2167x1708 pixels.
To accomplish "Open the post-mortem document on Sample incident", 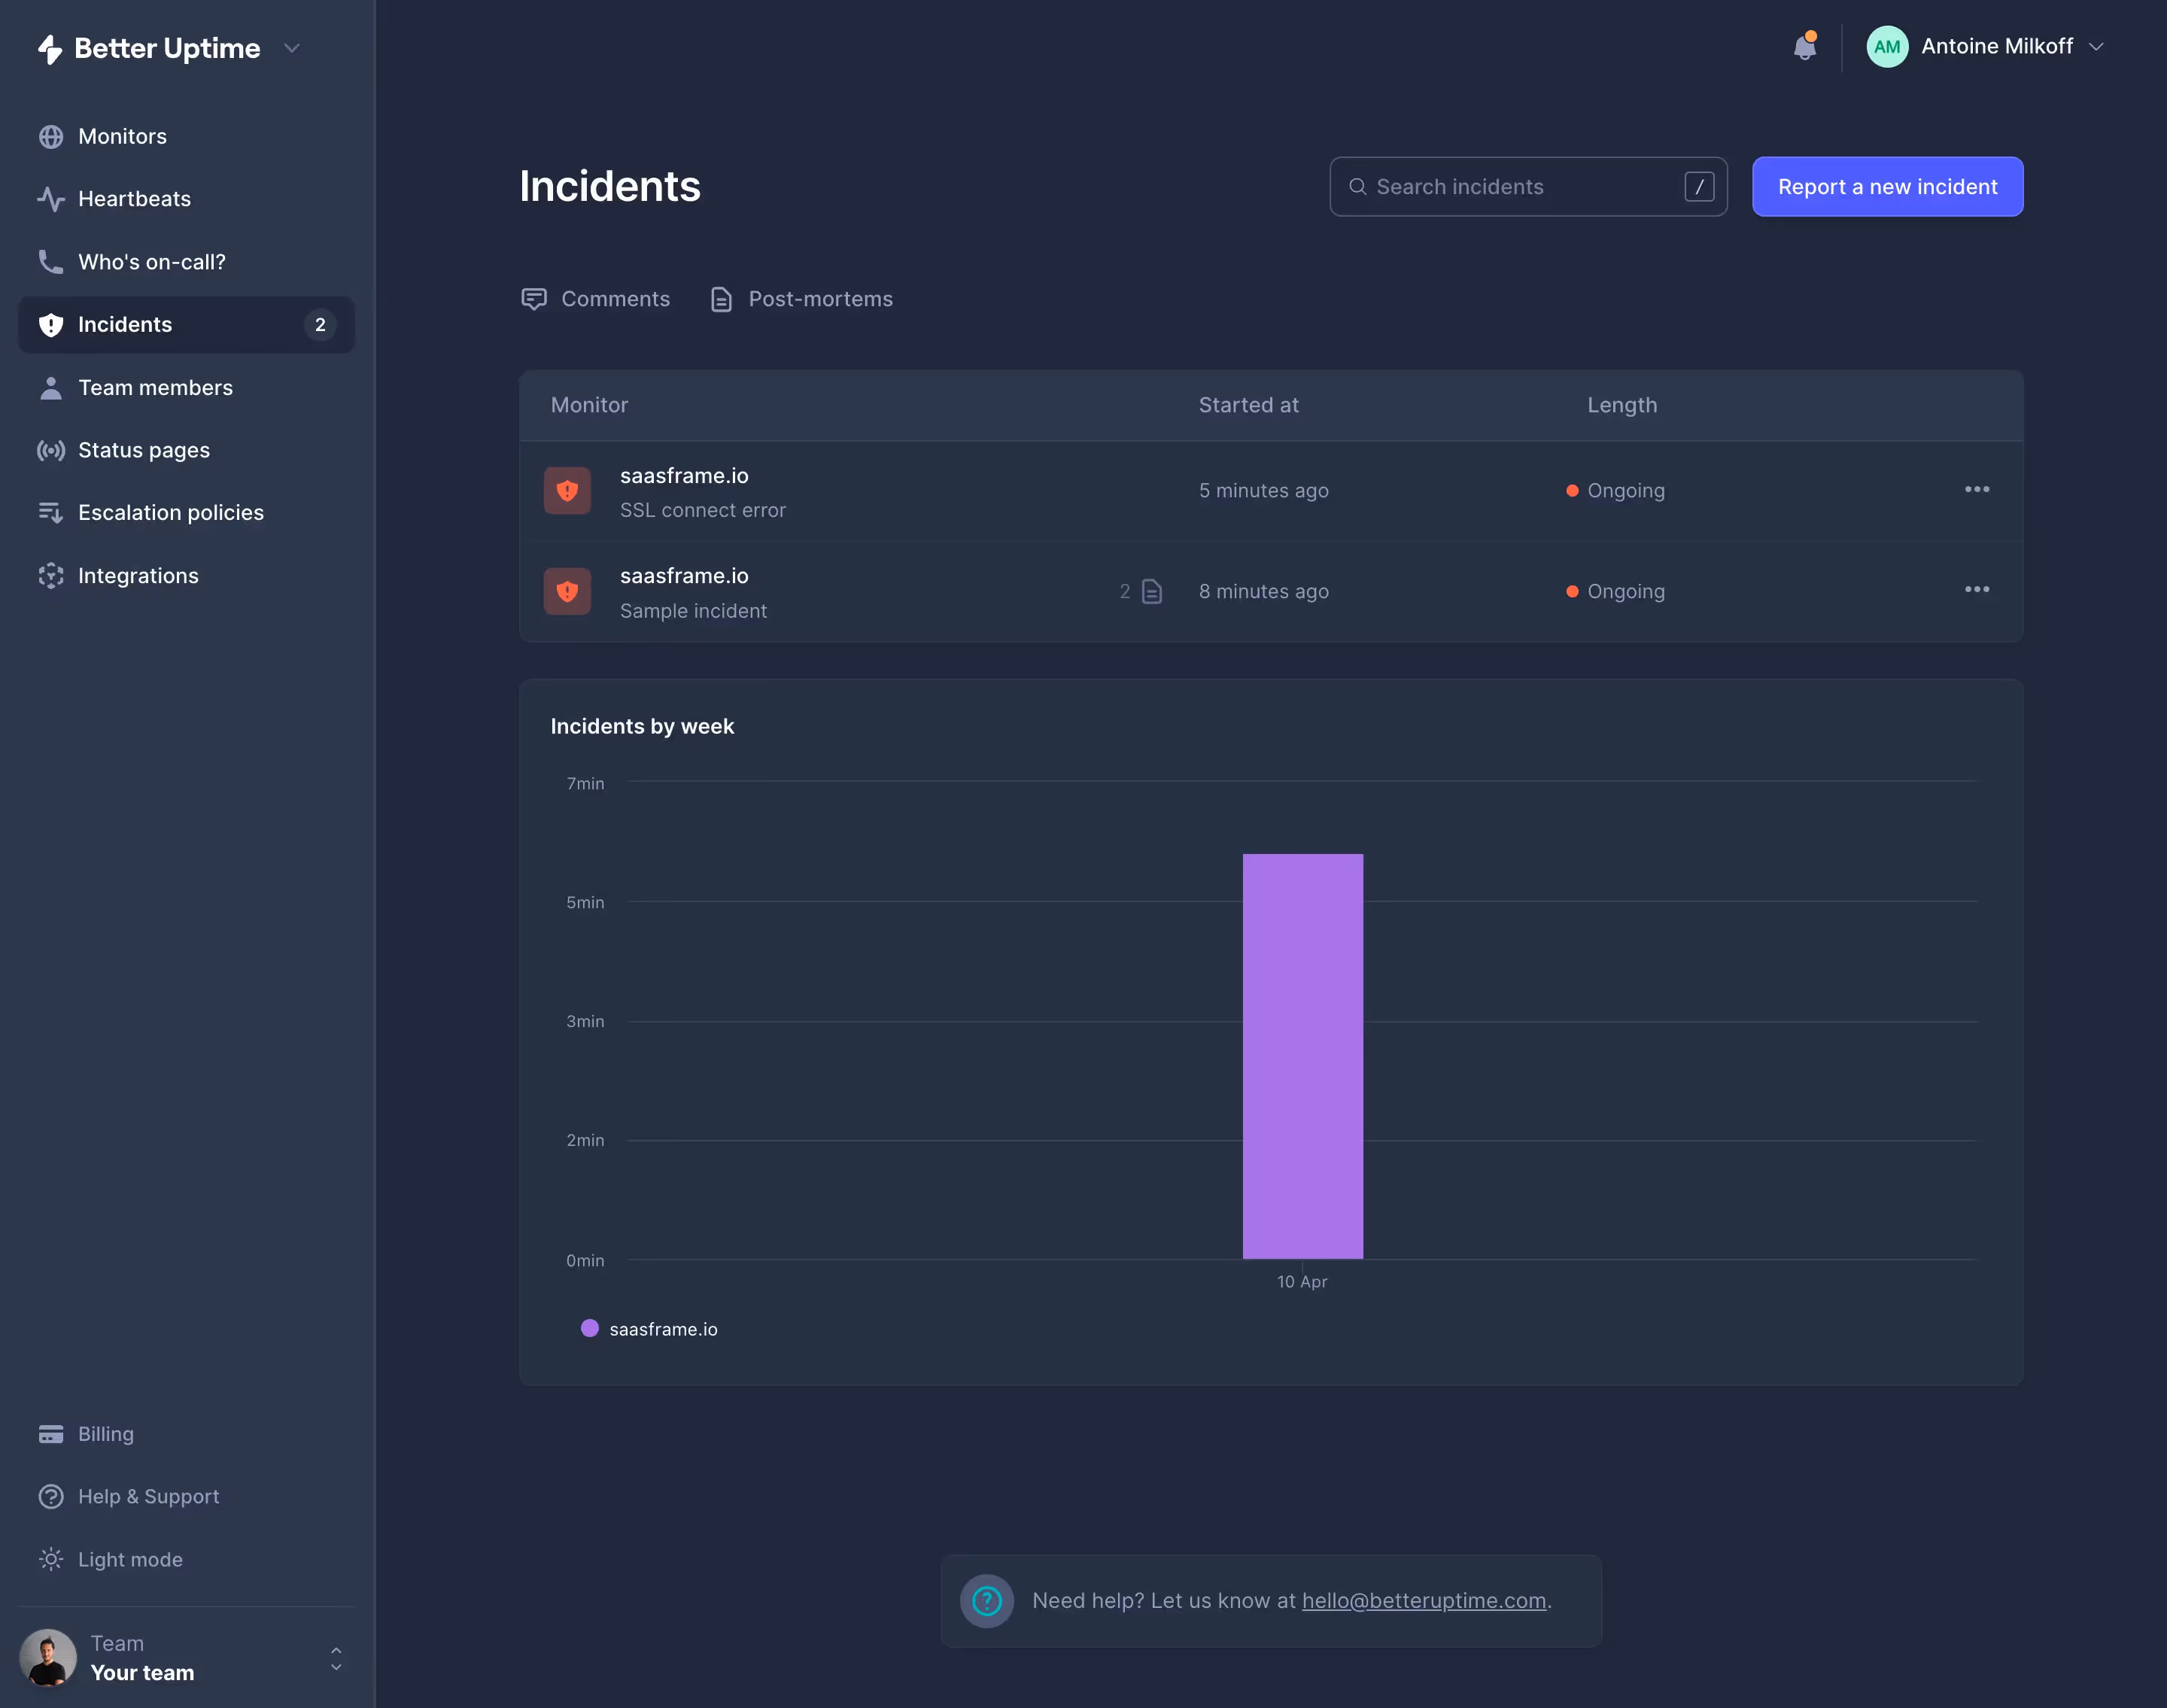I will tap(1152, 591).
